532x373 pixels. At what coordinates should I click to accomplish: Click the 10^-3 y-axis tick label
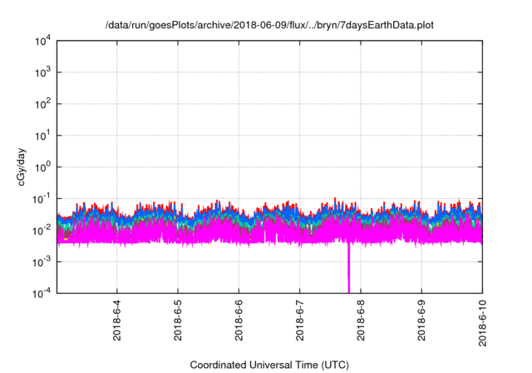click(42, 262)
